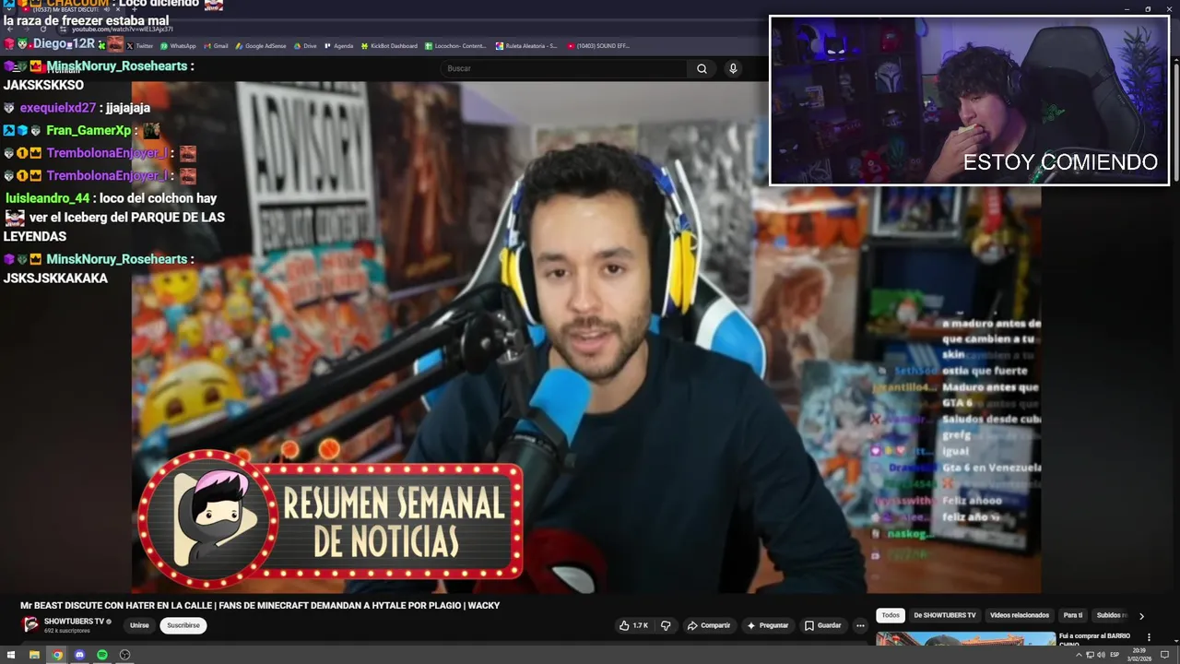
Task: Open '(10403) SOUND EFF...' bookmark
Action: point(598,46)
